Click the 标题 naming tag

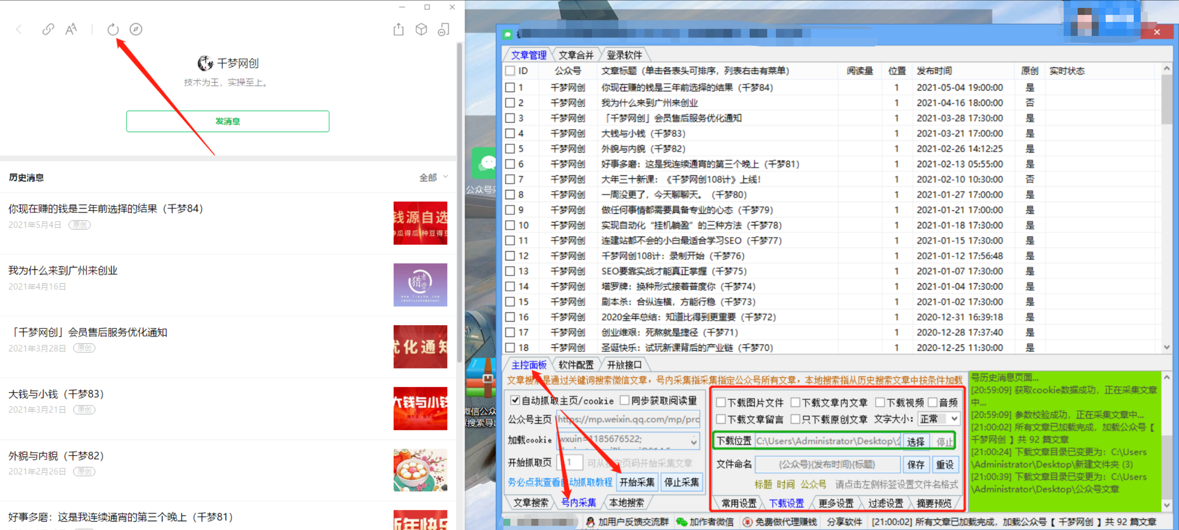tap(763, 484)
